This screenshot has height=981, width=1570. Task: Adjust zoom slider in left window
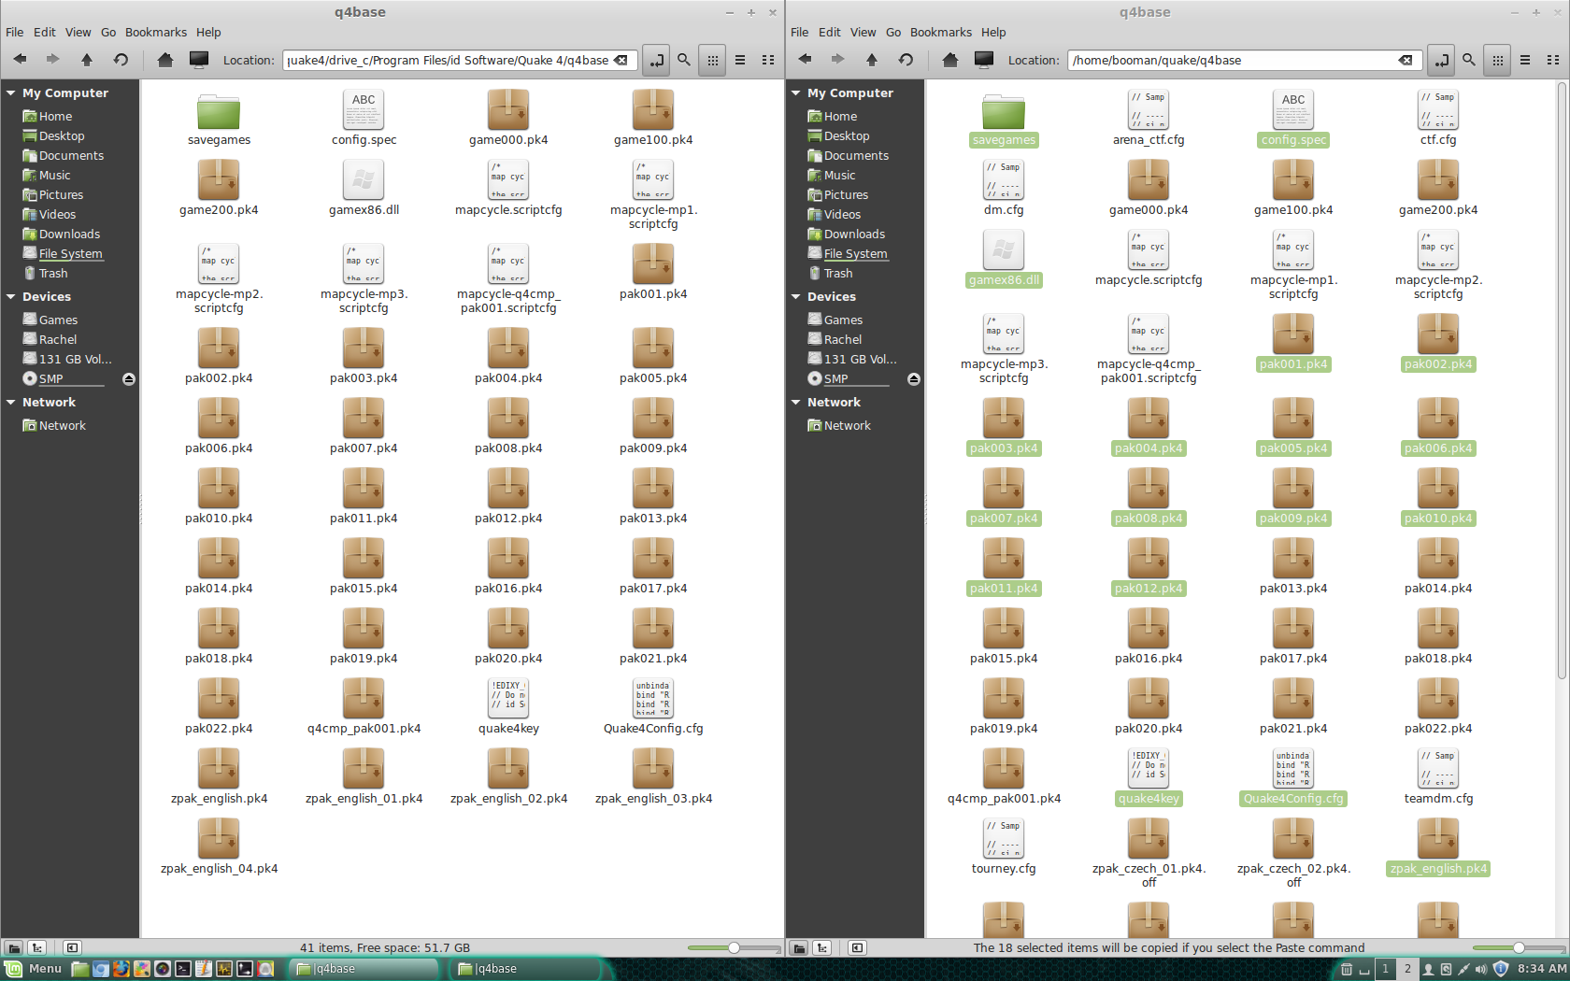click(x=734, y=947)
